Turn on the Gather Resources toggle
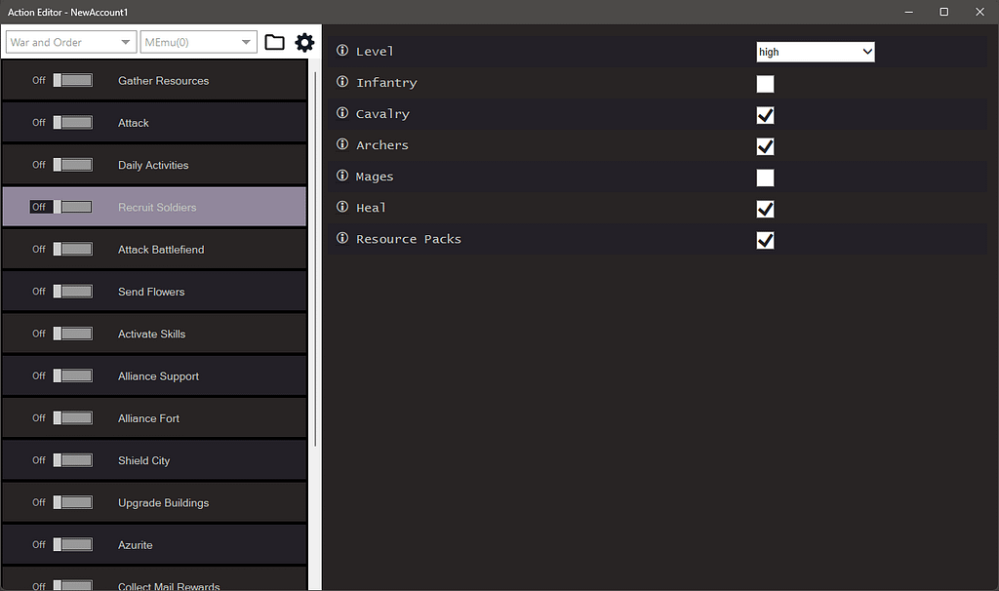The width and height of the screenshot is (999, 591). click(73, 80)
